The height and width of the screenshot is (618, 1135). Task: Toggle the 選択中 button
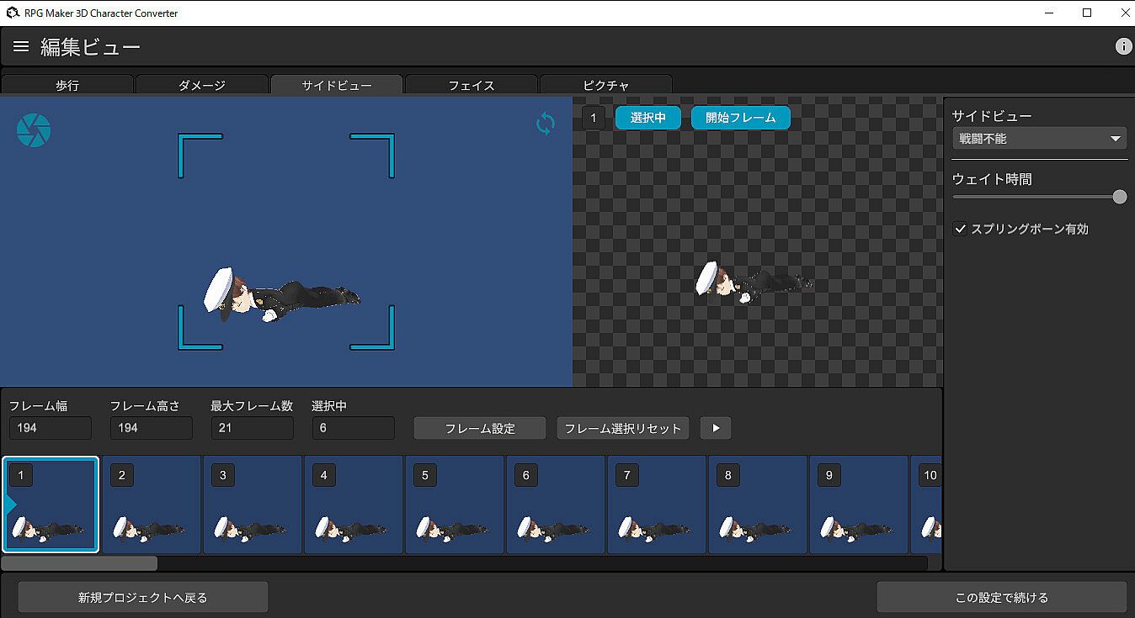click(647, 118)
